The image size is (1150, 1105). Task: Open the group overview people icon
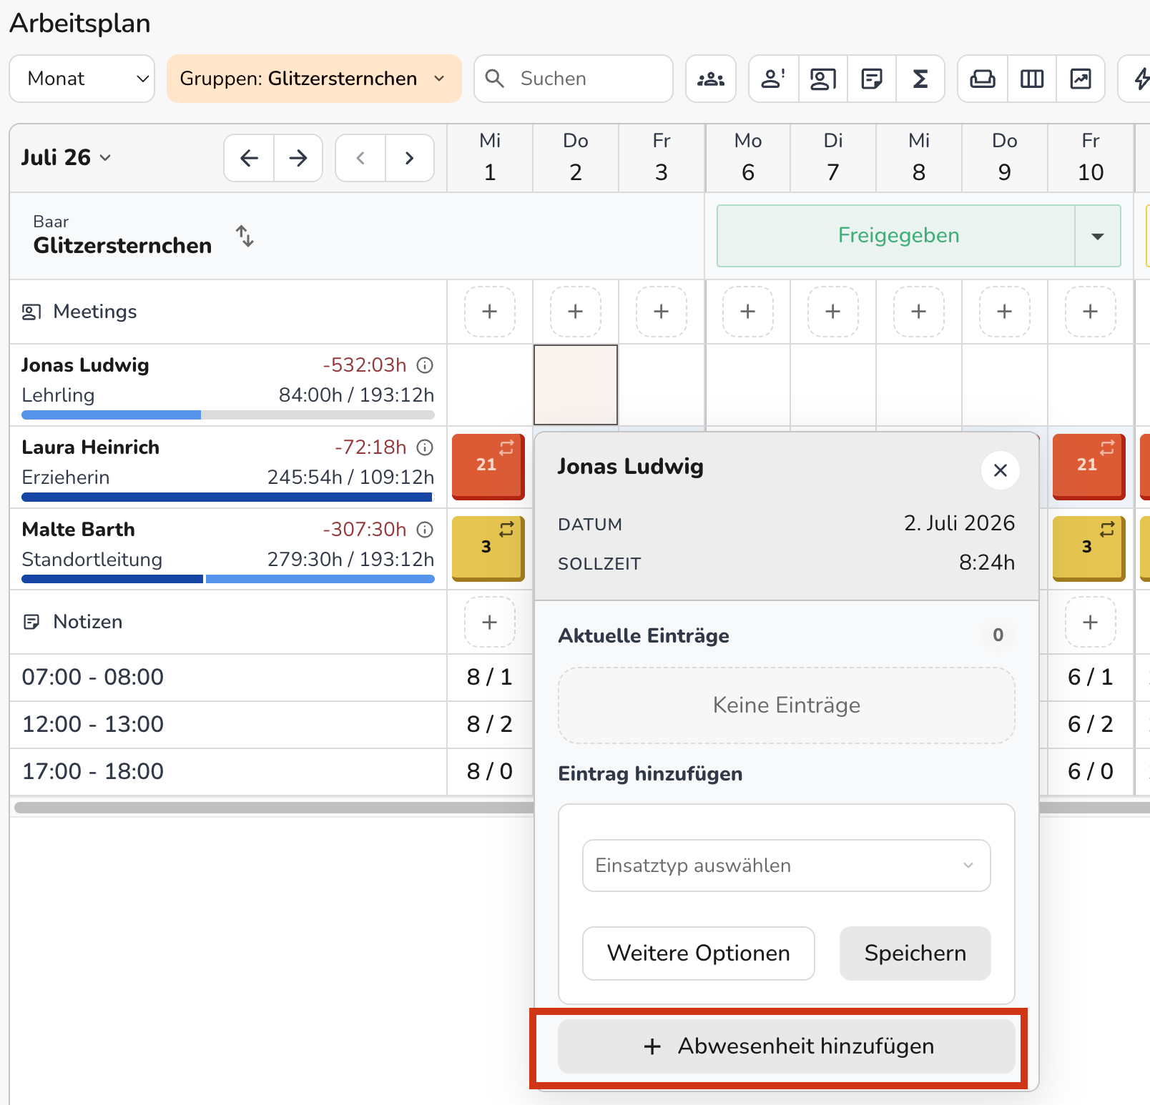coord(711,79)
